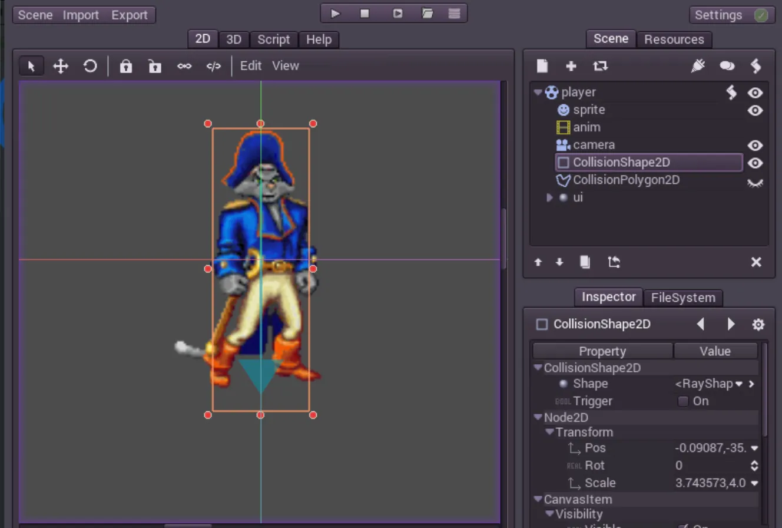Expand the ui node
This screenshot has height=528, width=782.
point(549,197)
